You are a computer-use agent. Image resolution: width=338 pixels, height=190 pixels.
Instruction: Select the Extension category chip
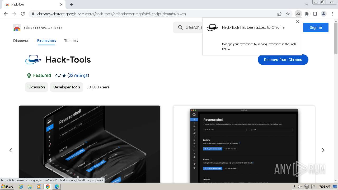[37, 87]
